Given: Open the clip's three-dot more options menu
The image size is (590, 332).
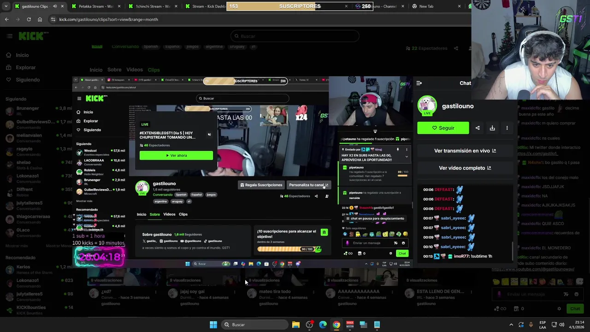Looking at the screenshot, I should [x=507, y=128].
